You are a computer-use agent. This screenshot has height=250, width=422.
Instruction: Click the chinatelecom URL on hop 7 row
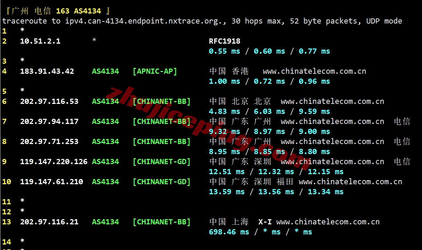point(332,122)
